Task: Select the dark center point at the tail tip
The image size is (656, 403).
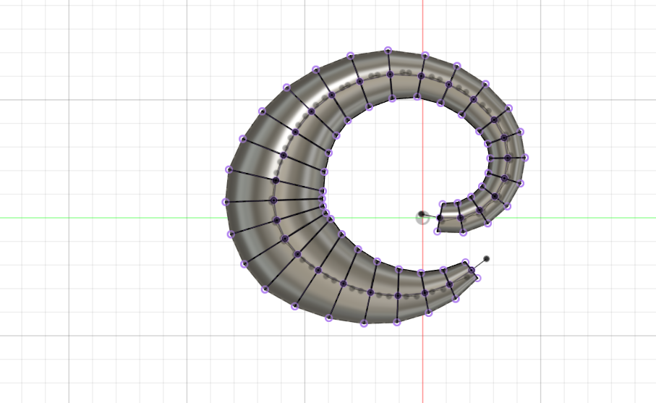Action: click(x=472, y=270)
